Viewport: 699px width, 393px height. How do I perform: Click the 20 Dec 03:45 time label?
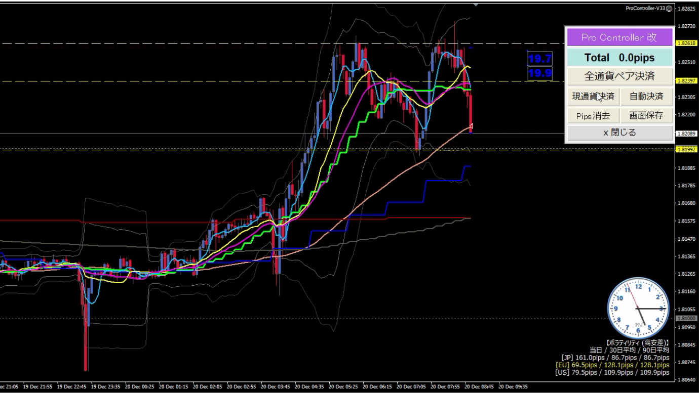276,386
